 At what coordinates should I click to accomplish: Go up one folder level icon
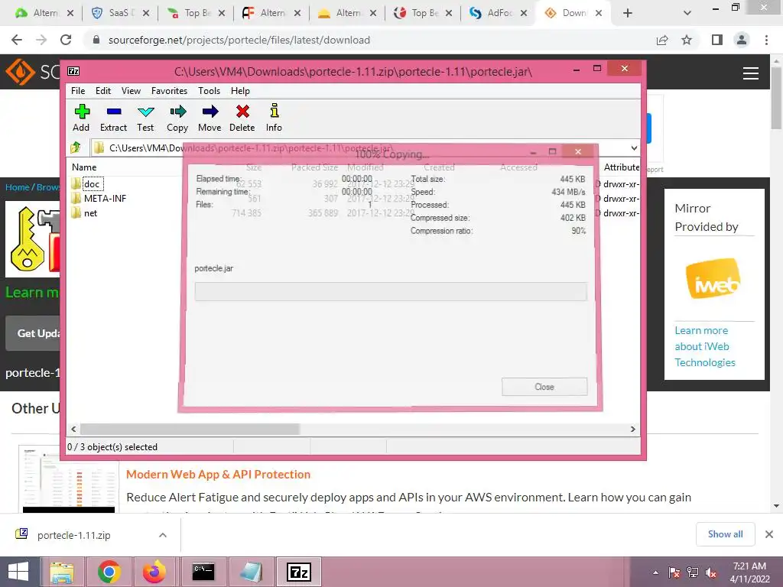coord(76,148)
